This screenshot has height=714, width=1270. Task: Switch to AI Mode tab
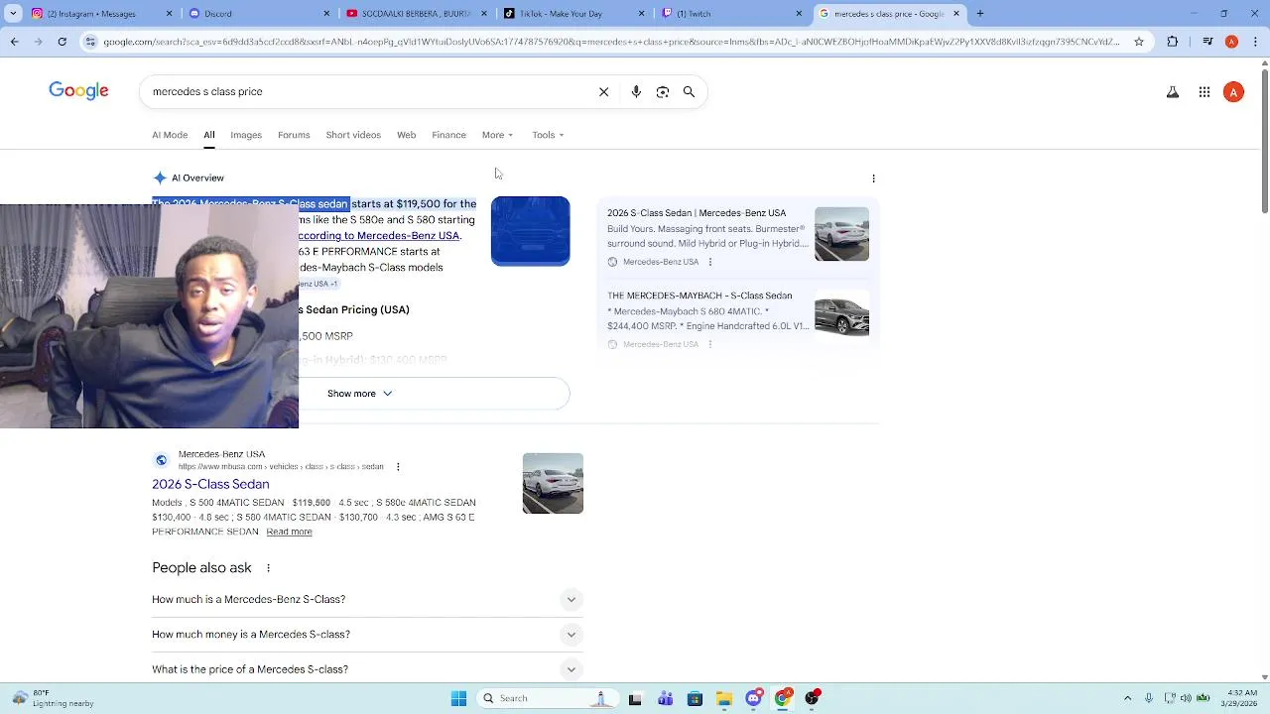[170, 135]
